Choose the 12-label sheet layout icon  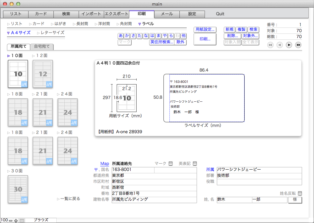click(x=43, y=74)
